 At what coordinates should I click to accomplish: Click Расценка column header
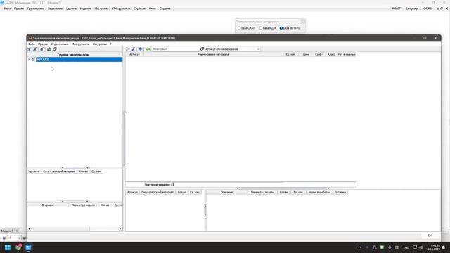click(340, 192)
